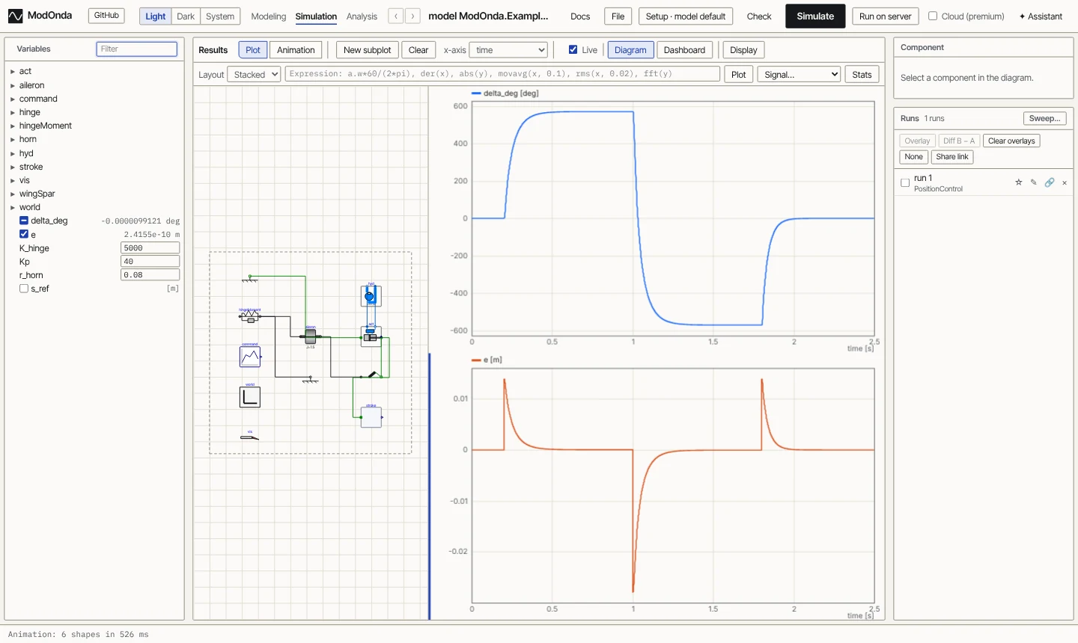Screen dimensions: 1078x643
Task: Open the Animation results tab
Action: 296,50
